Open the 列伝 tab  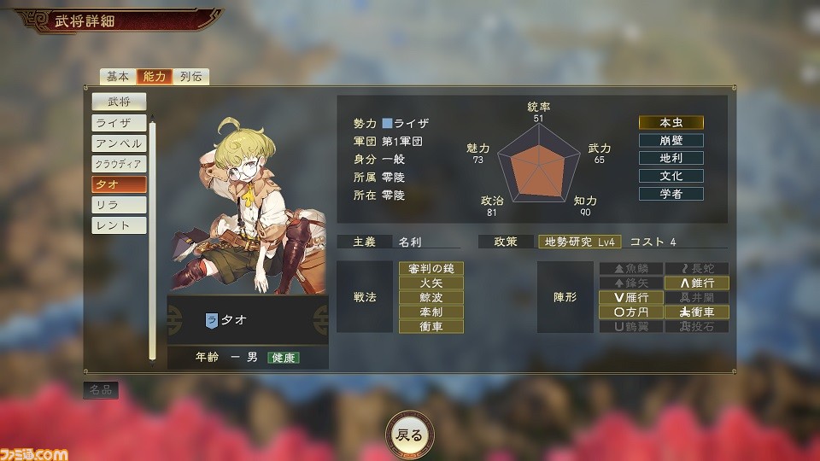(190, 76)
